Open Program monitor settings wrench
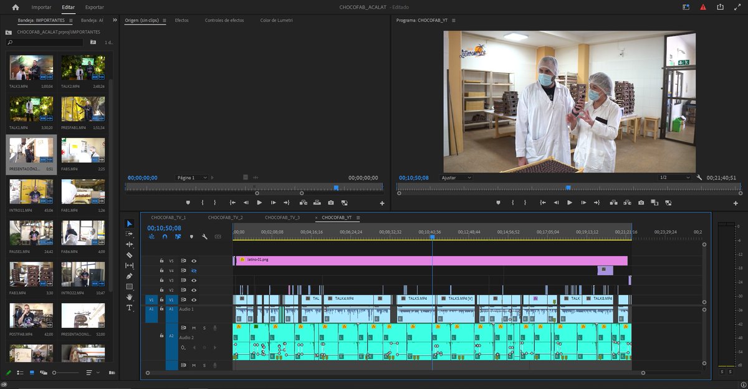The height and width of the screenshot is (389, 748). tap(699, 178)
